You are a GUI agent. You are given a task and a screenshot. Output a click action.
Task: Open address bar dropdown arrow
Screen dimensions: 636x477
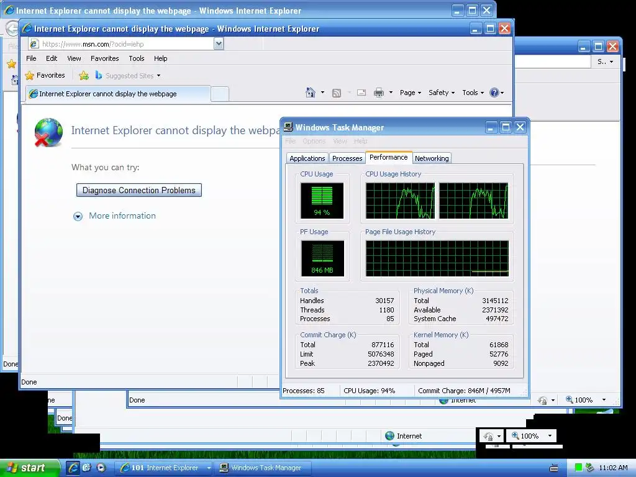(x=219, y=43)
